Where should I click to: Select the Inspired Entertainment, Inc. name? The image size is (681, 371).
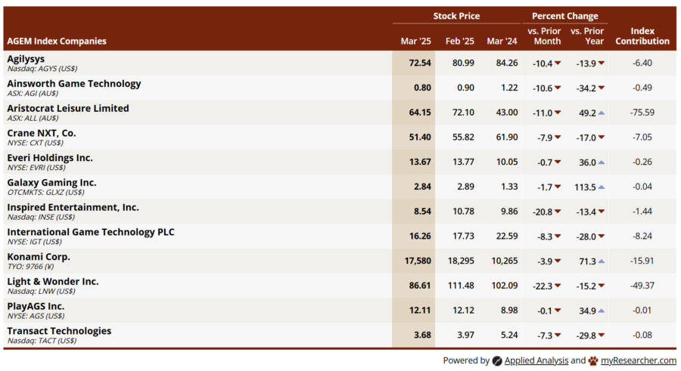(x=73, y=208)
